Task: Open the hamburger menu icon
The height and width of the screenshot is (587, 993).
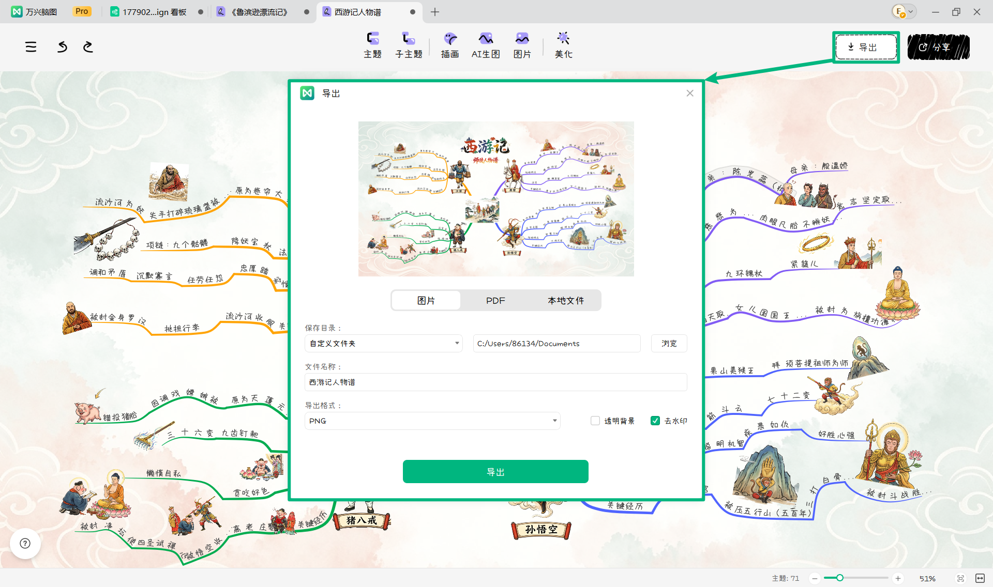Action: click(x=31, y=47)
